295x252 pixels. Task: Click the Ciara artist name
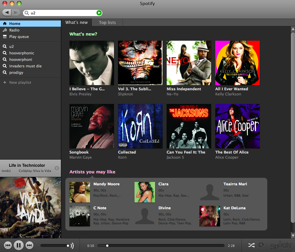click(x=163, y=184)
